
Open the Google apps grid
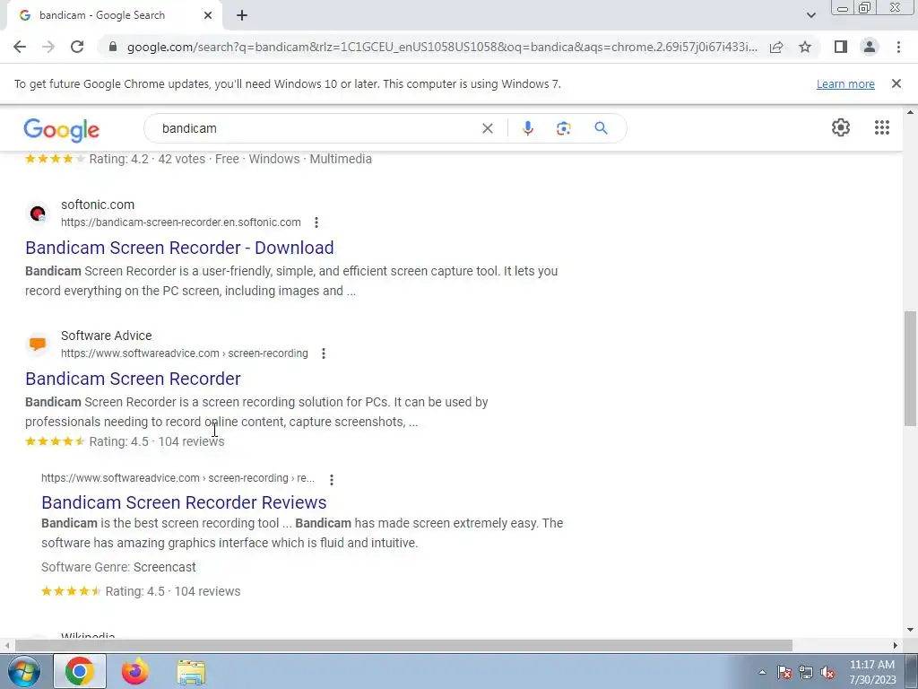(x=882, y=127)
